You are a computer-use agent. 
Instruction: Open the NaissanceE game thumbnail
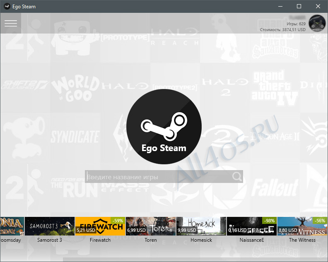coord(252,226)
